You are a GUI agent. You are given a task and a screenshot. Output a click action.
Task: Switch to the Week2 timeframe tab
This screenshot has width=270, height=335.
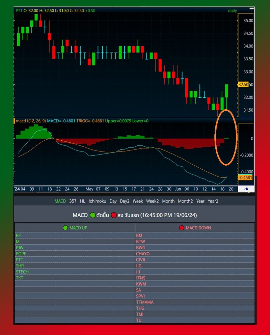click(x=153, y=201)
